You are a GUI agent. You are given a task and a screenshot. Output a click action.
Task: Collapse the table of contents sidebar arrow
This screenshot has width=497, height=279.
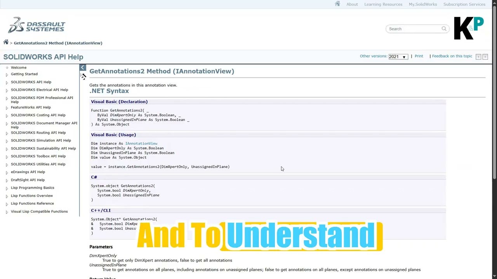coord(83,67)
